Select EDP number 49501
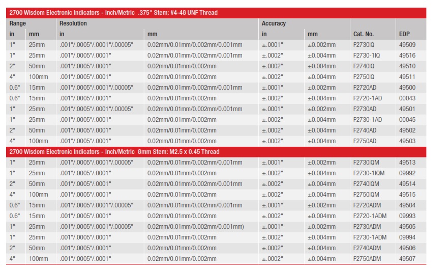Viewport: 448px width, 268px height. pos(407,109)
